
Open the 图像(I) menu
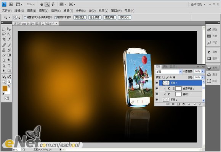[x=31, y=11]
